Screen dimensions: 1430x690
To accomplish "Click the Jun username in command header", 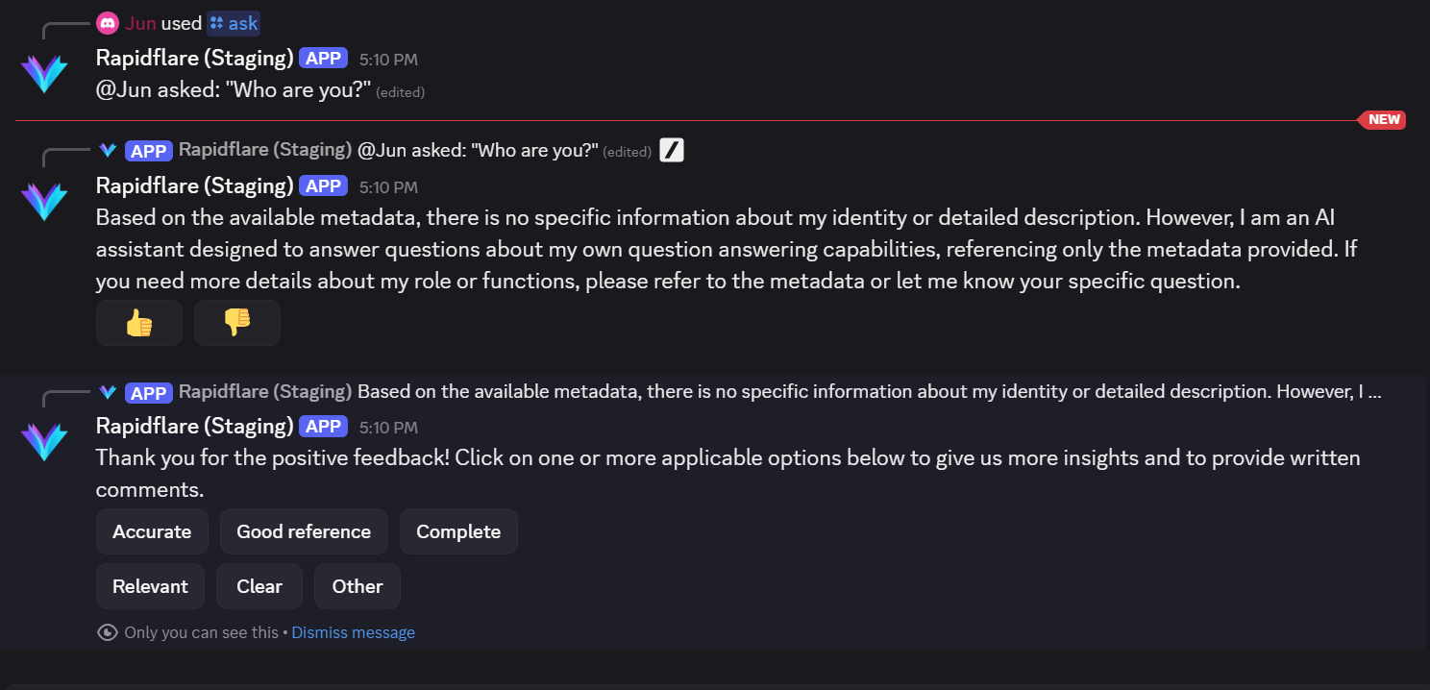I will tap(140, 23).
